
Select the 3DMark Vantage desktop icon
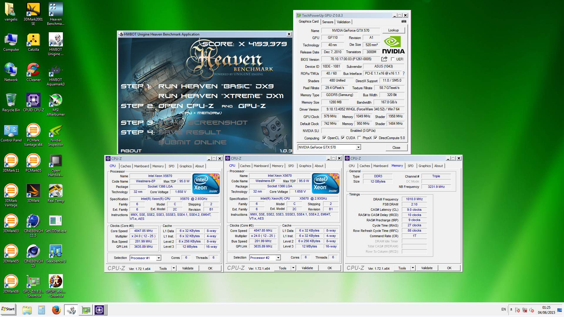(x=11, y=195)
